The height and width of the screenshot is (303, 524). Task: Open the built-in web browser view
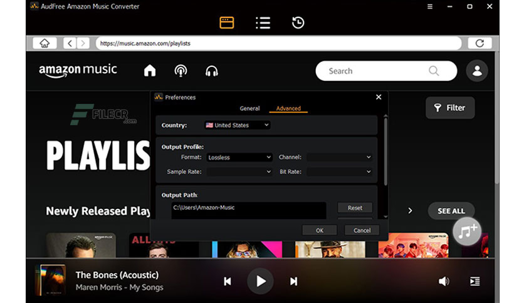coord(226,23)
